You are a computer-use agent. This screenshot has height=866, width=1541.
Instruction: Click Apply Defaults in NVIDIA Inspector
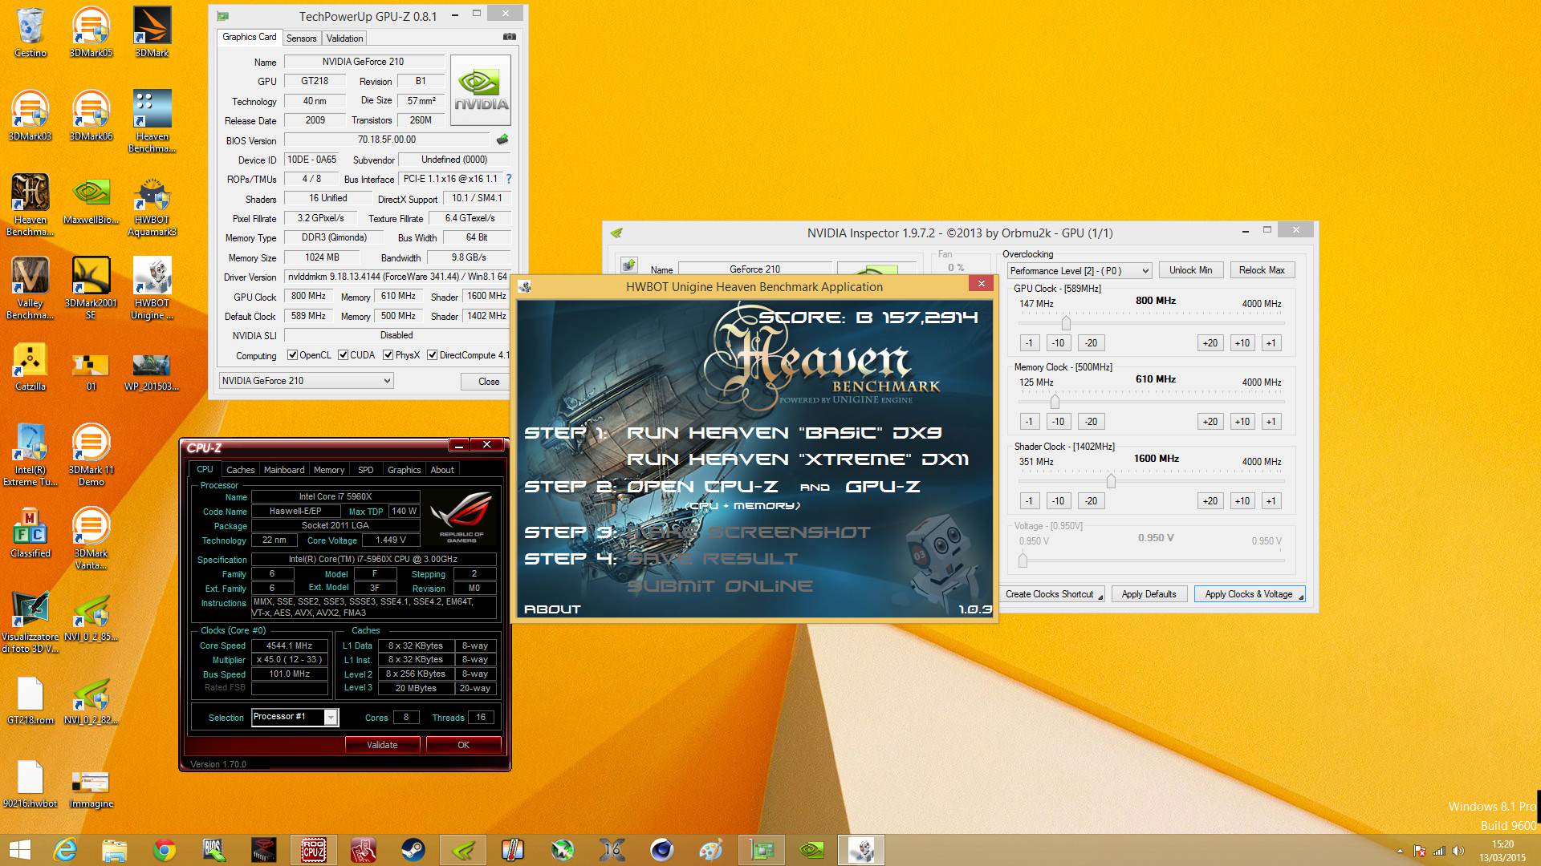[1149, 594]
